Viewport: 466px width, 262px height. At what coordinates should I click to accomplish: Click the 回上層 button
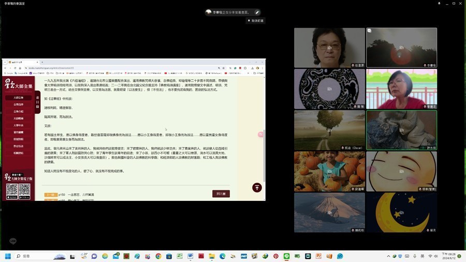[221, 194]
